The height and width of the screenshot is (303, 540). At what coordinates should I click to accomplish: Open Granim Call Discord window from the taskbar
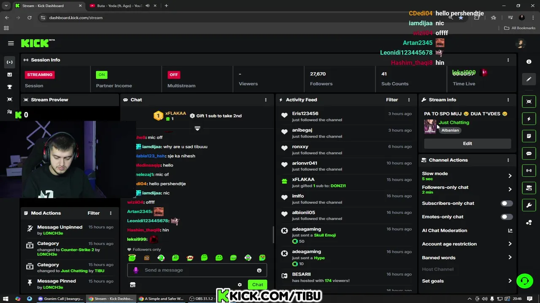[x=60, y=299]
